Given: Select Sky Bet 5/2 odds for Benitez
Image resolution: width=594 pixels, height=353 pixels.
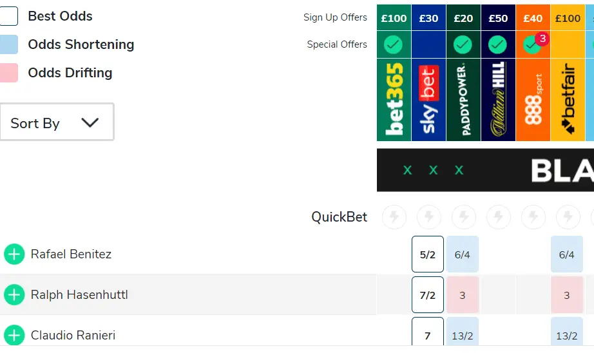Looking at the screenshot, I should pyautogui.click(x=428, y=254).
